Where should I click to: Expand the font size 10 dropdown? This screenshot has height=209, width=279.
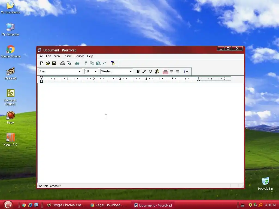[95, 72]
